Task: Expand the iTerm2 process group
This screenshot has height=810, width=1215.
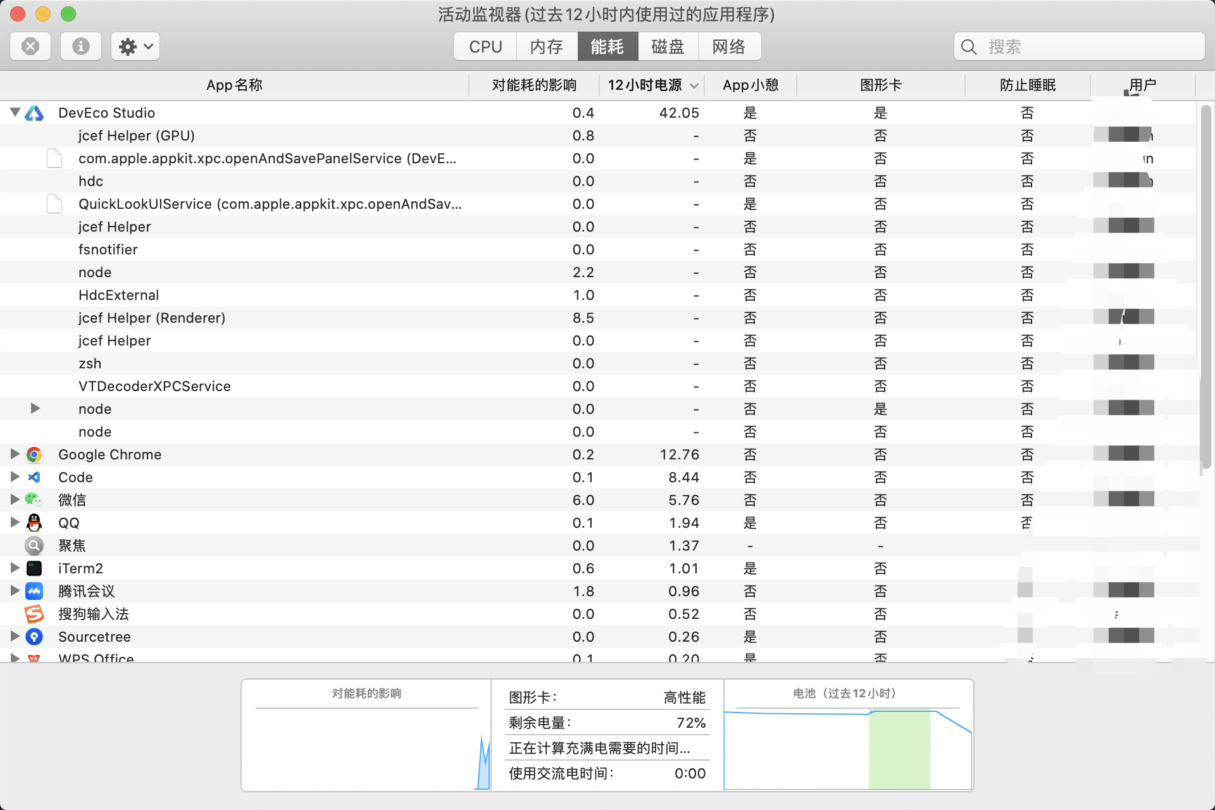Action: (x=15, y=568)
